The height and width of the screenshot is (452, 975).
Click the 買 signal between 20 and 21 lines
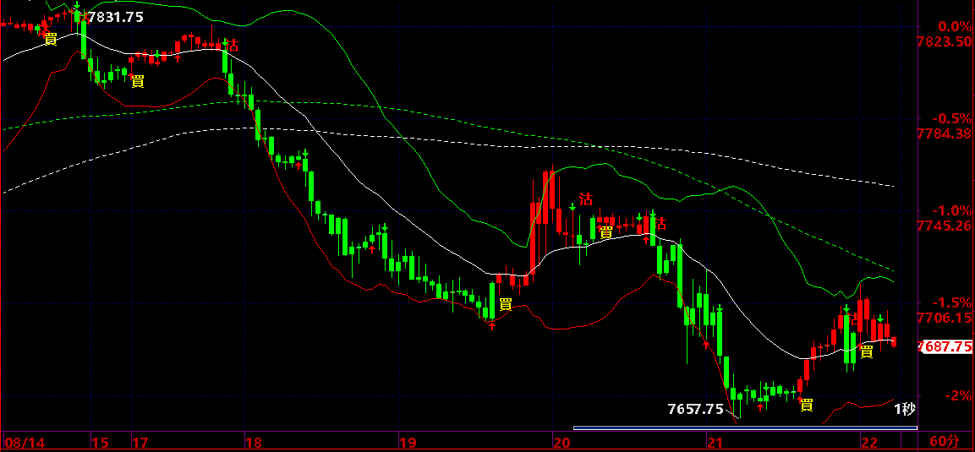[x=606, y=232]
